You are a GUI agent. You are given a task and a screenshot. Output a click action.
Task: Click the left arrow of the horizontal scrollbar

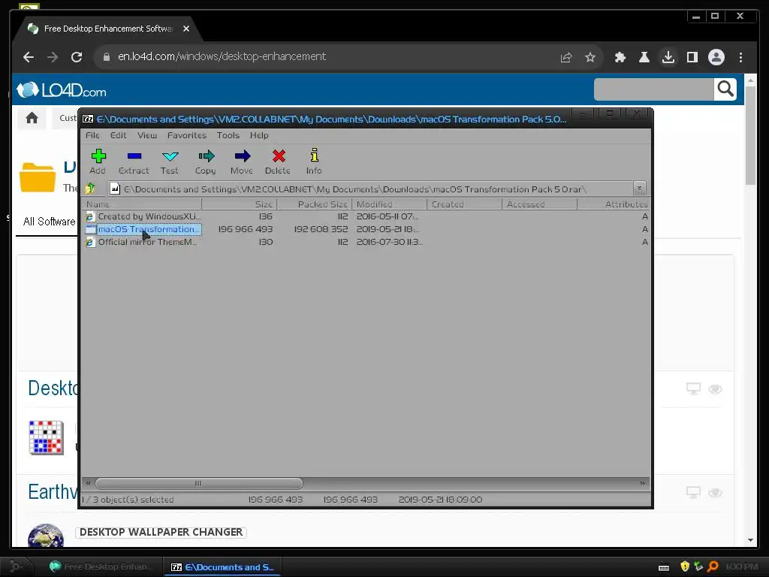pos(88,483)
